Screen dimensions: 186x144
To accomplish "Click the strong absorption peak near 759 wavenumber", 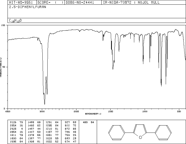I will [x=161, y=86].
